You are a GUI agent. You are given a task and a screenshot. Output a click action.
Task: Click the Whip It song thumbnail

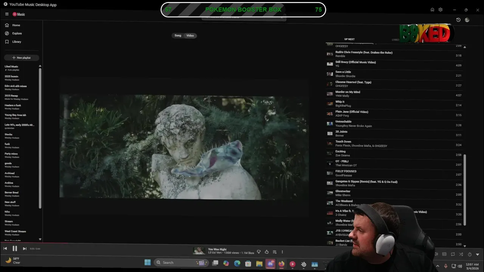330,104
